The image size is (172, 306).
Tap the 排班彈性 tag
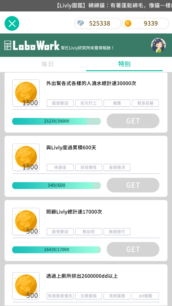tap(89, 167)
